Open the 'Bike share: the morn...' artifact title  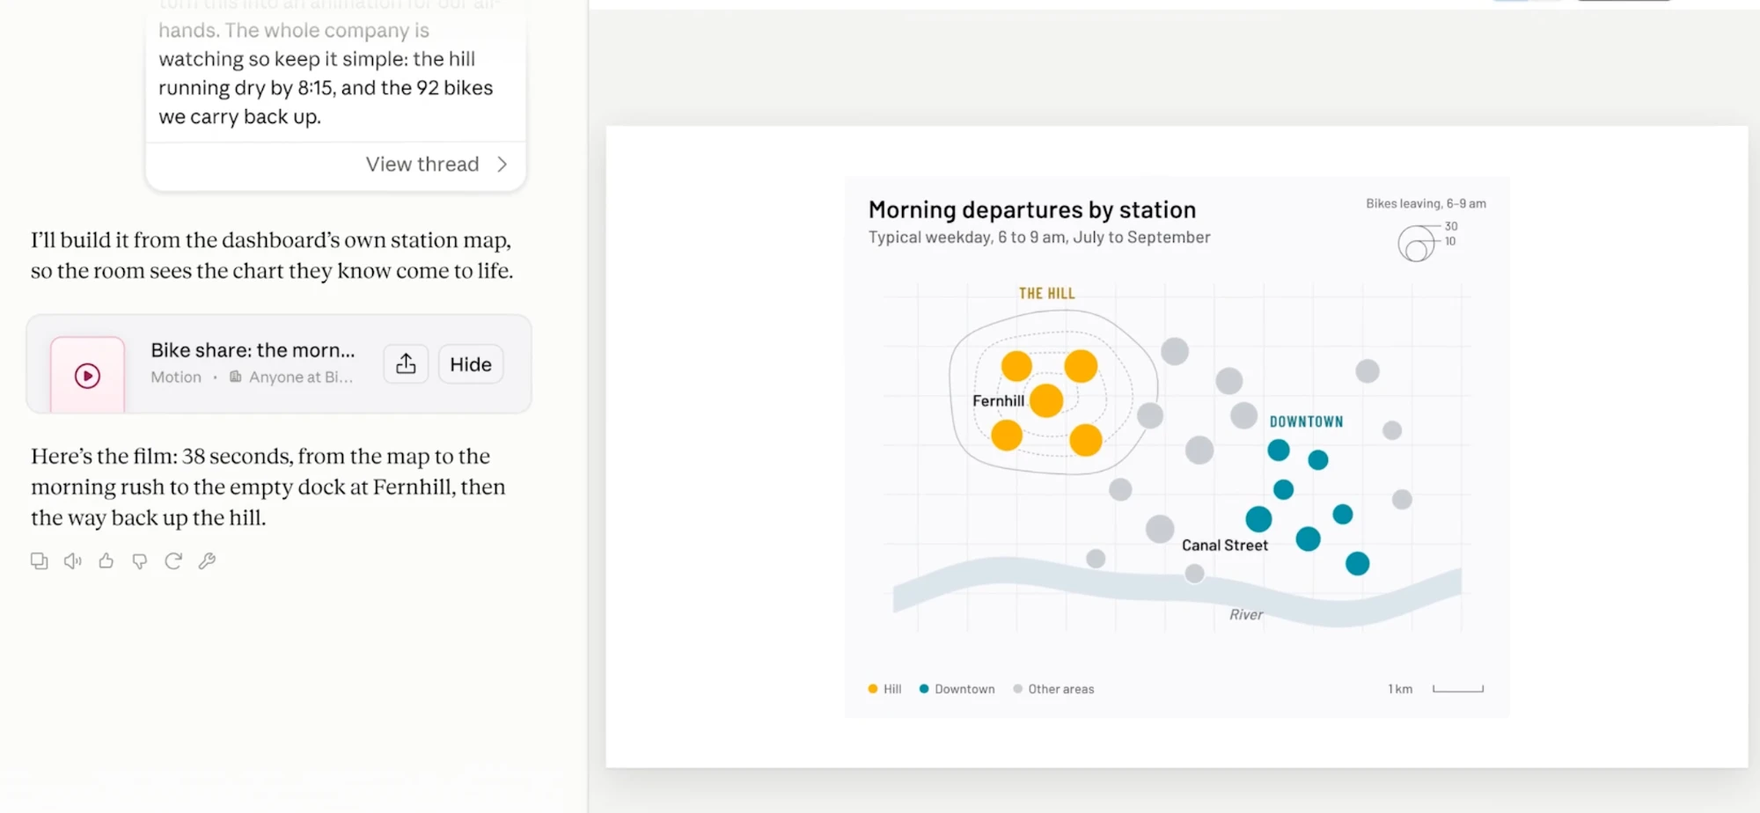pos(253,350)
